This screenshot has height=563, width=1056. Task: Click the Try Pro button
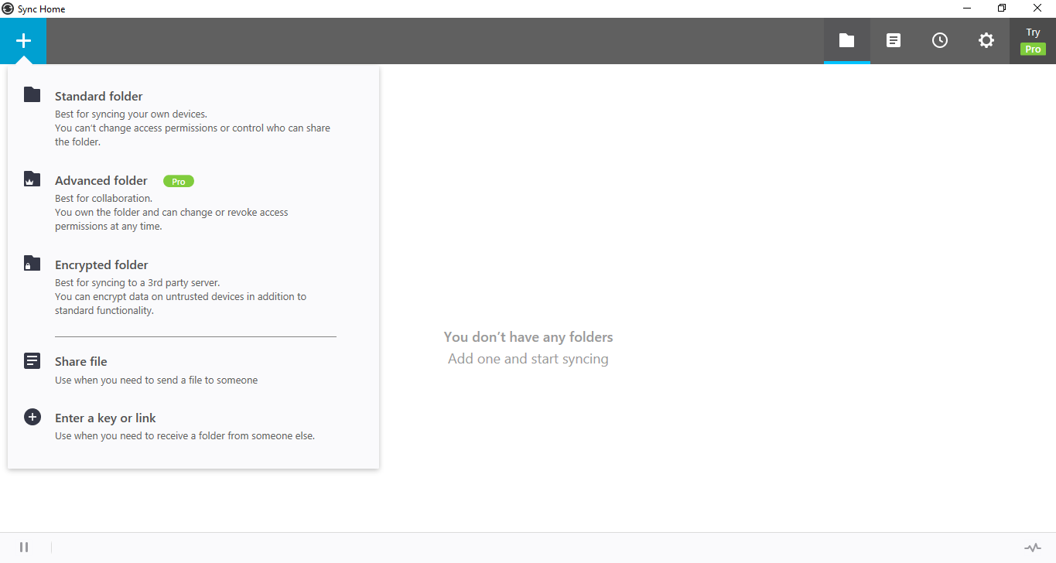pos(1033,40)
